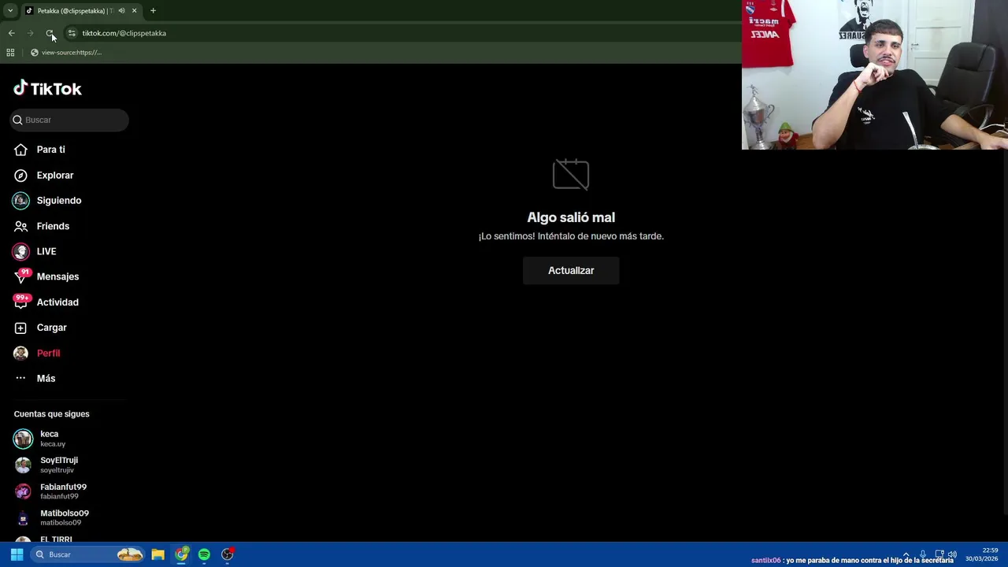
Task: Click the Actualizar button
Action: tap(571, 270)
